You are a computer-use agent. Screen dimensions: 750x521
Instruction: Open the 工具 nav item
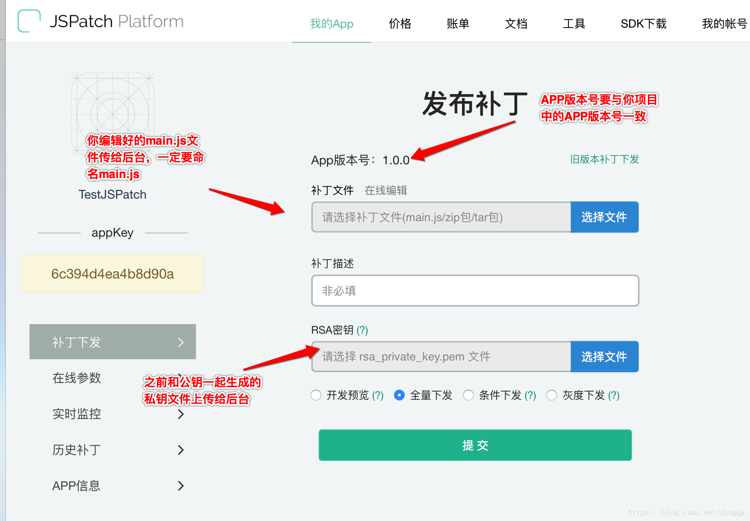574,24
